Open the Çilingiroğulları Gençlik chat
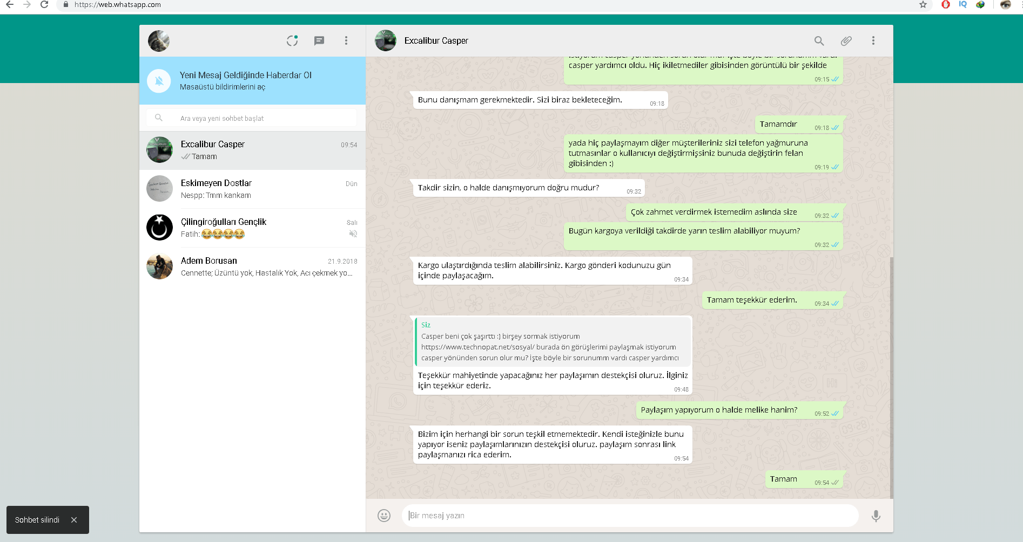This screenshot has width=1023, height=542. pos(252,228)
